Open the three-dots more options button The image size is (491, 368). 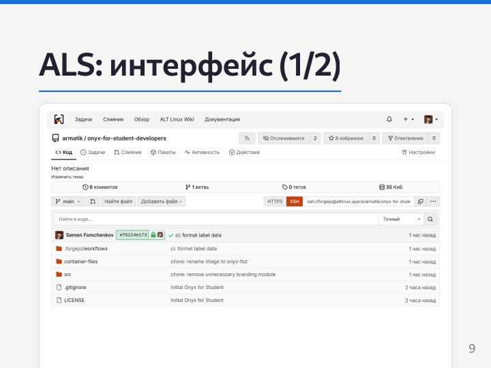pyautogui.click(x=433, y=202)
